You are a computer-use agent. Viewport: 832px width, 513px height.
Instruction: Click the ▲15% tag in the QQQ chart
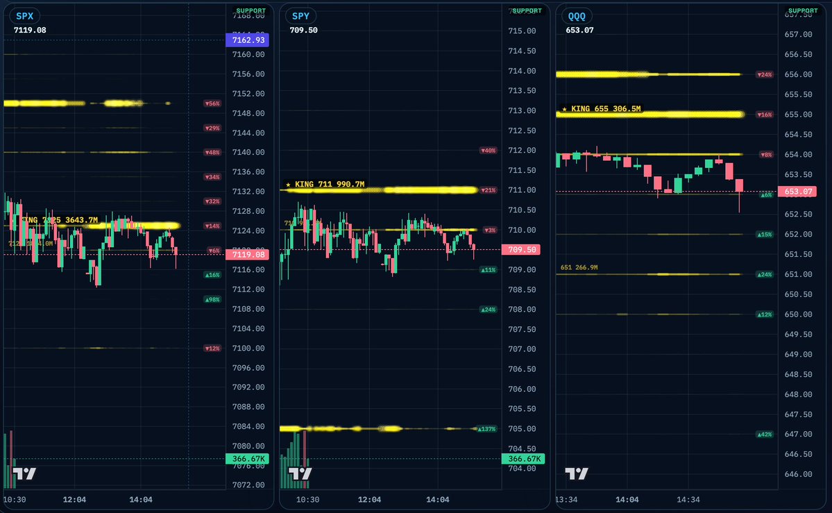click(764, 234)
